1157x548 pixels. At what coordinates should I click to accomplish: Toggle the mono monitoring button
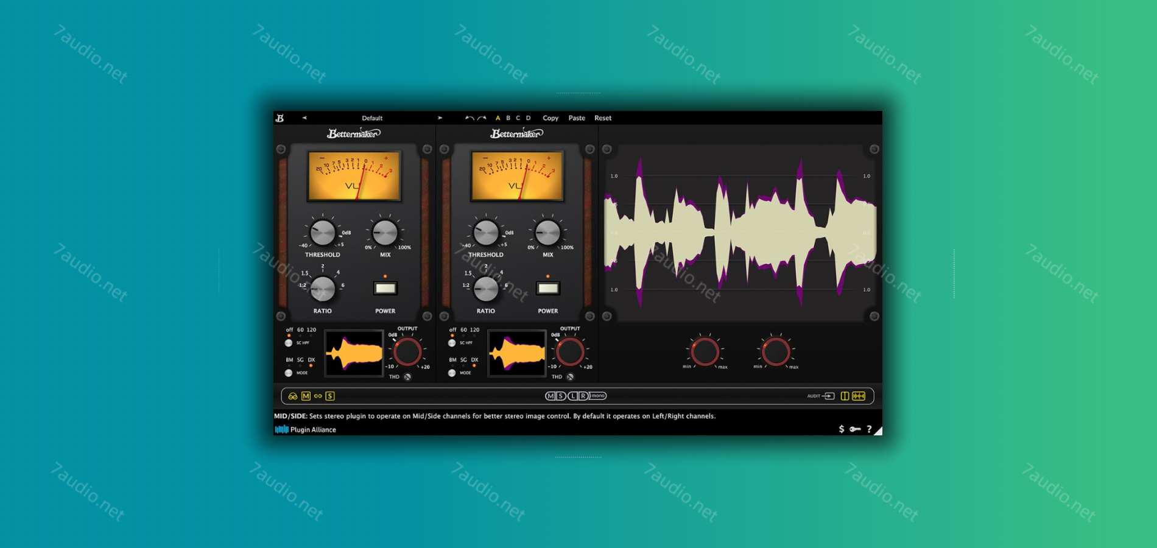(598, 396)
